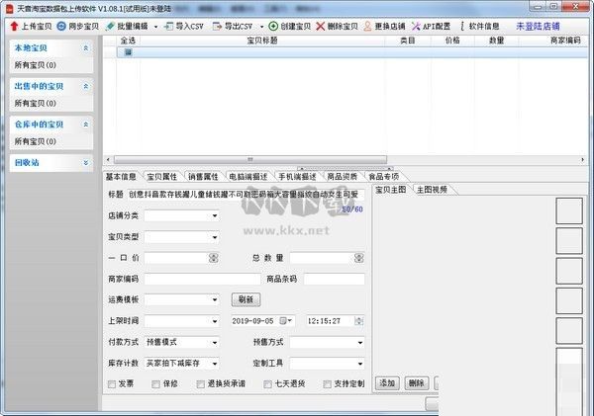Click the 添加 add image button
This screenshot has height=416, width=594.
click(387, 383)
